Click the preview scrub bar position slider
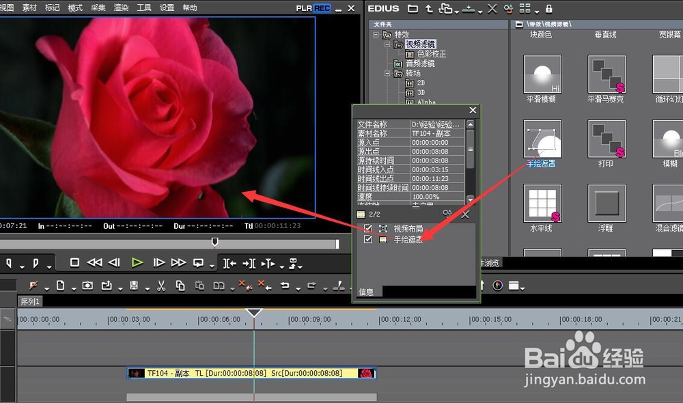683x403 pixels. tap(214, 242)
